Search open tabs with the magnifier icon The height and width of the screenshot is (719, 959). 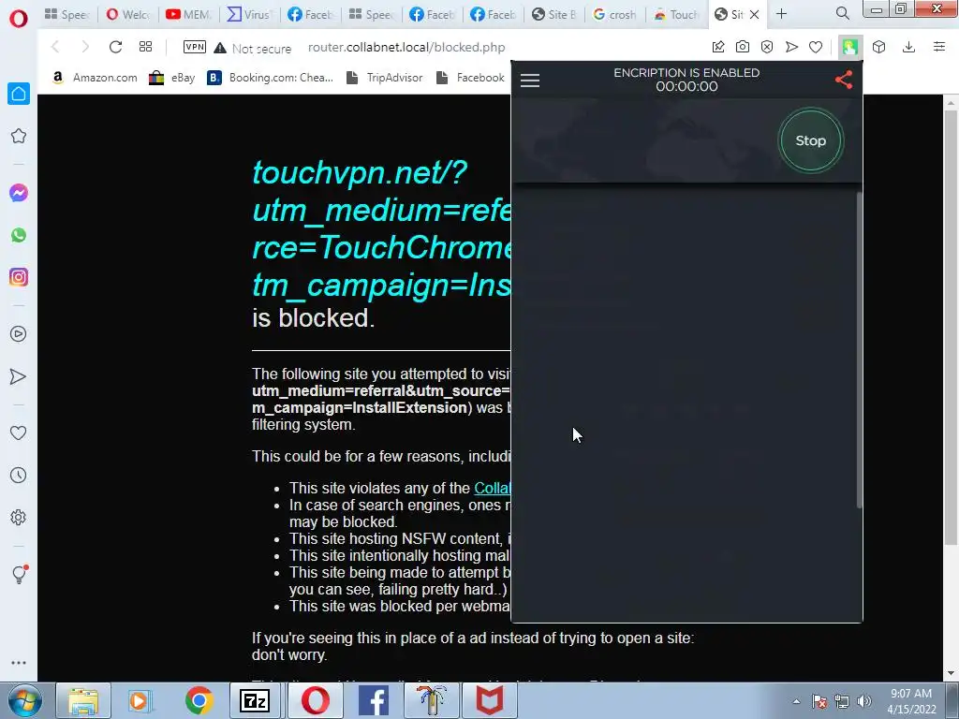(x=842, y=13)
